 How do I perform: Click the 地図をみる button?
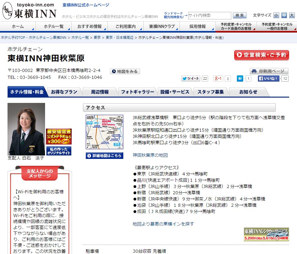point(125,71)
